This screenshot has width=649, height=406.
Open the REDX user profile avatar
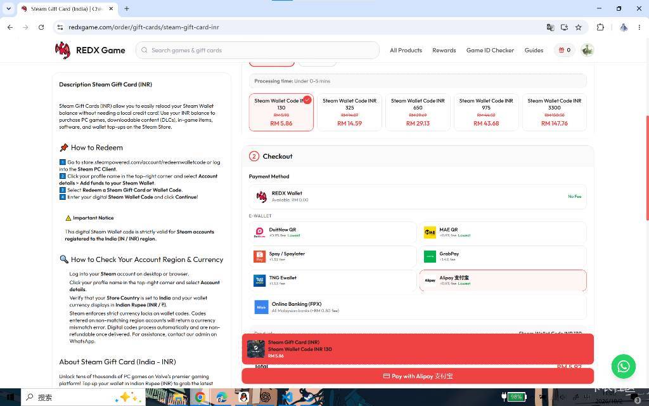(x=587, y=50)
